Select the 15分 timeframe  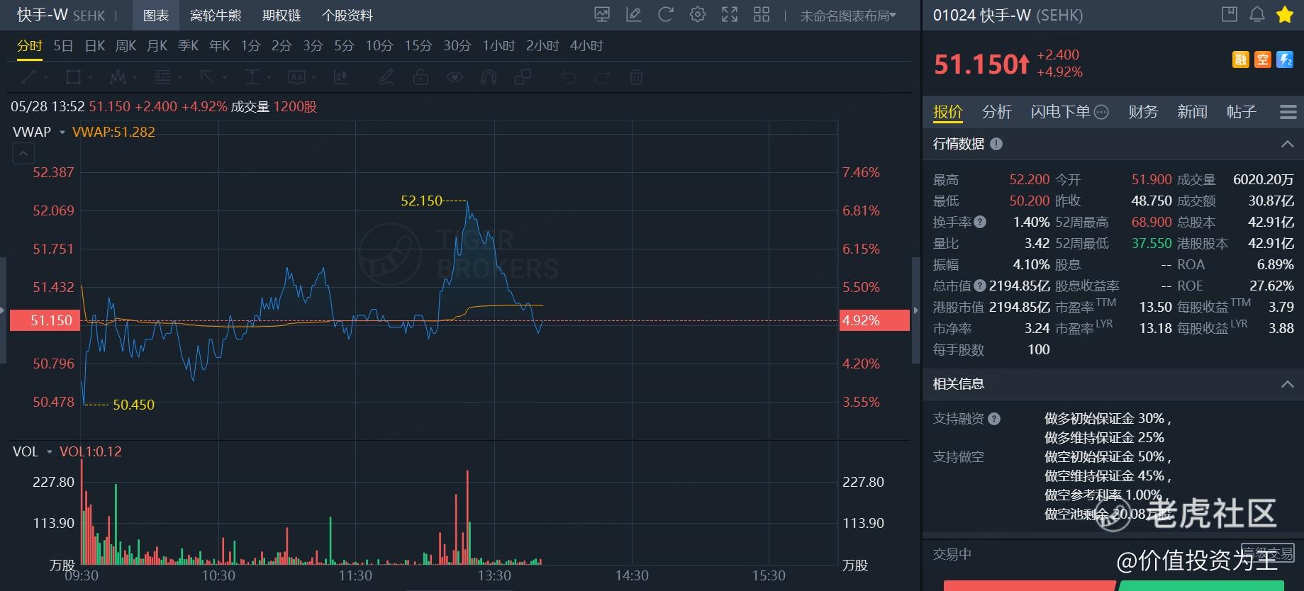point(418,46)
